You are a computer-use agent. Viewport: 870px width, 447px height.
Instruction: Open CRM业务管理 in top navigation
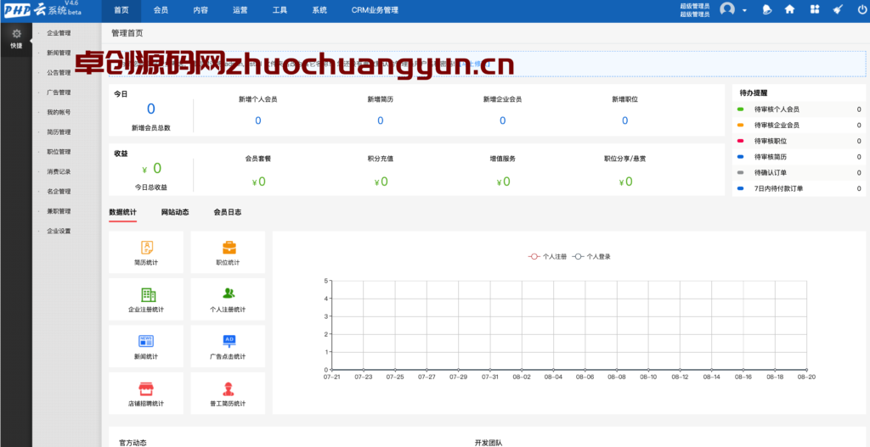click(375, 10)
